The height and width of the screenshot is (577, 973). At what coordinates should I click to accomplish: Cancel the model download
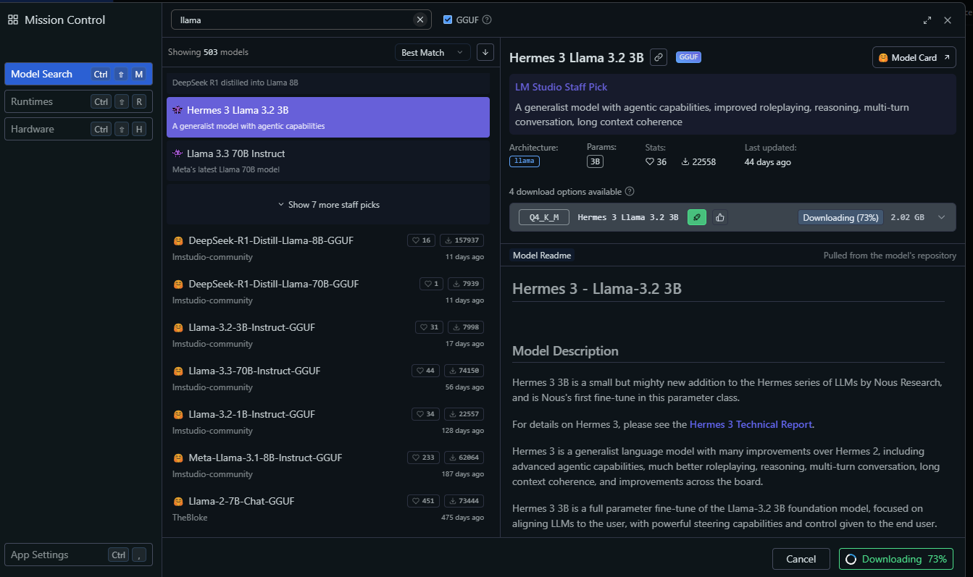pos(801,559)
